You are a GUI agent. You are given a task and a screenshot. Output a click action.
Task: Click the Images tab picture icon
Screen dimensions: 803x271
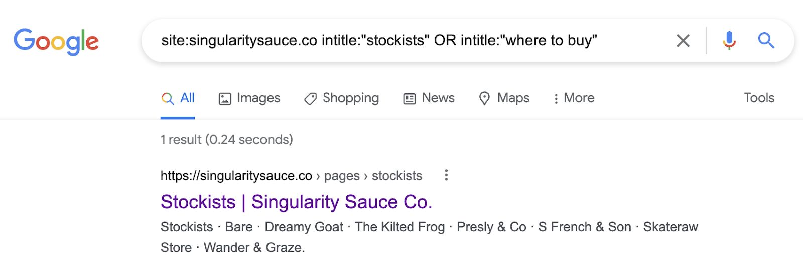pos(225,99)
